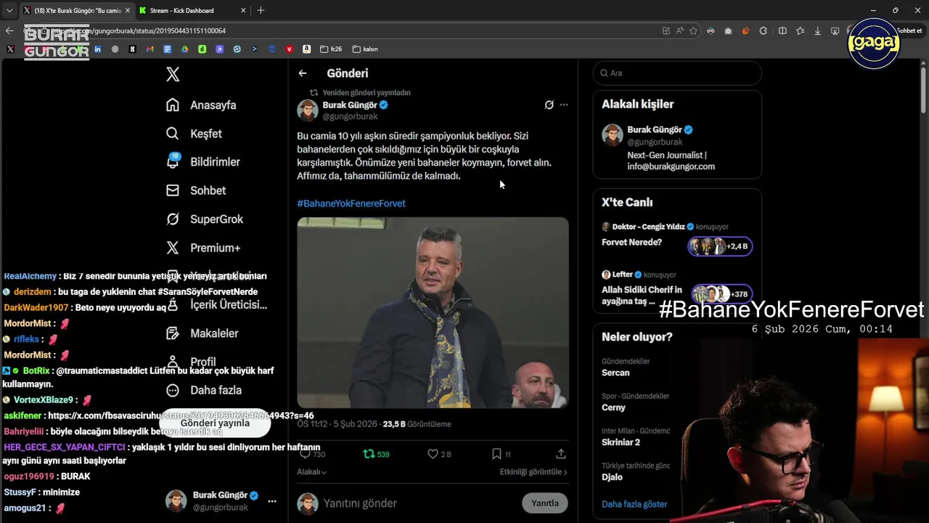The image size is (929, 523).
Task: Click read aloud icon in address bar
Action: coord(680,31)
